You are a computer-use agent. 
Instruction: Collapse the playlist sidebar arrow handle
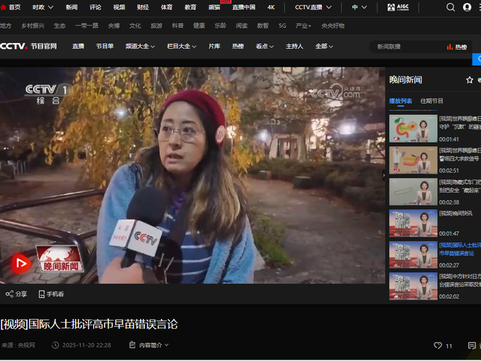pyautogui.click(x=384, y=176)
